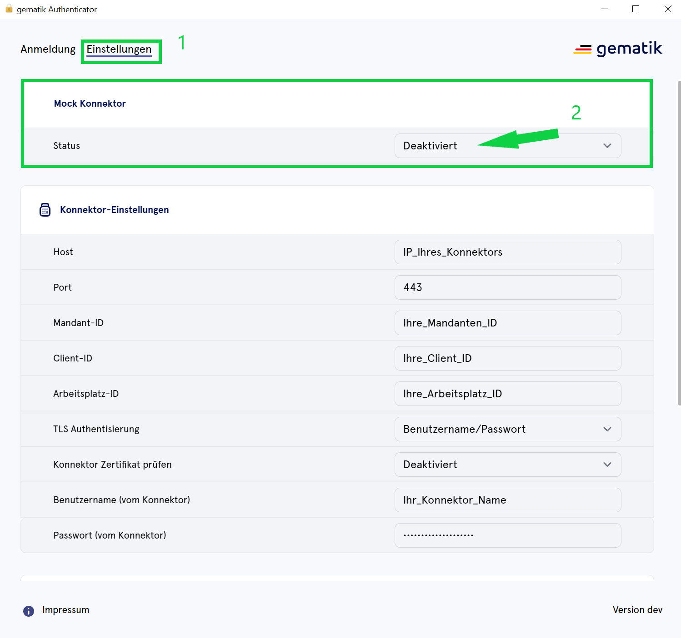Select the Einstellungen tab
This screenshot has height=638, width=681.
[x=119, y=49]
